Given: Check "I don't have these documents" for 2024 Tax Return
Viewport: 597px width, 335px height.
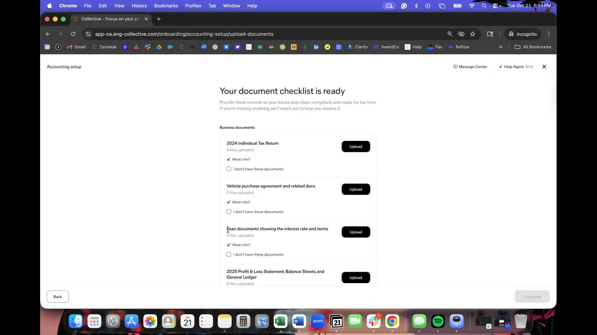Looking at the screenshot, I should (x=229, y=169).
